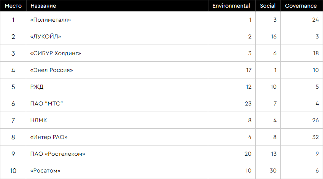
Task: Click Governance score 24 for «Полиметалл»
Action: coord(315,20)
